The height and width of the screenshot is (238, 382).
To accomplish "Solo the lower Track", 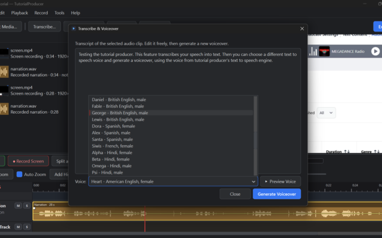I will pos(27,227).
